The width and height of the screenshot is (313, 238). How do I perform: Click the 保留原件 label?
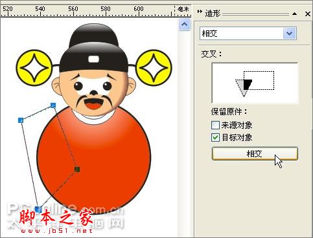coord(229,112)
